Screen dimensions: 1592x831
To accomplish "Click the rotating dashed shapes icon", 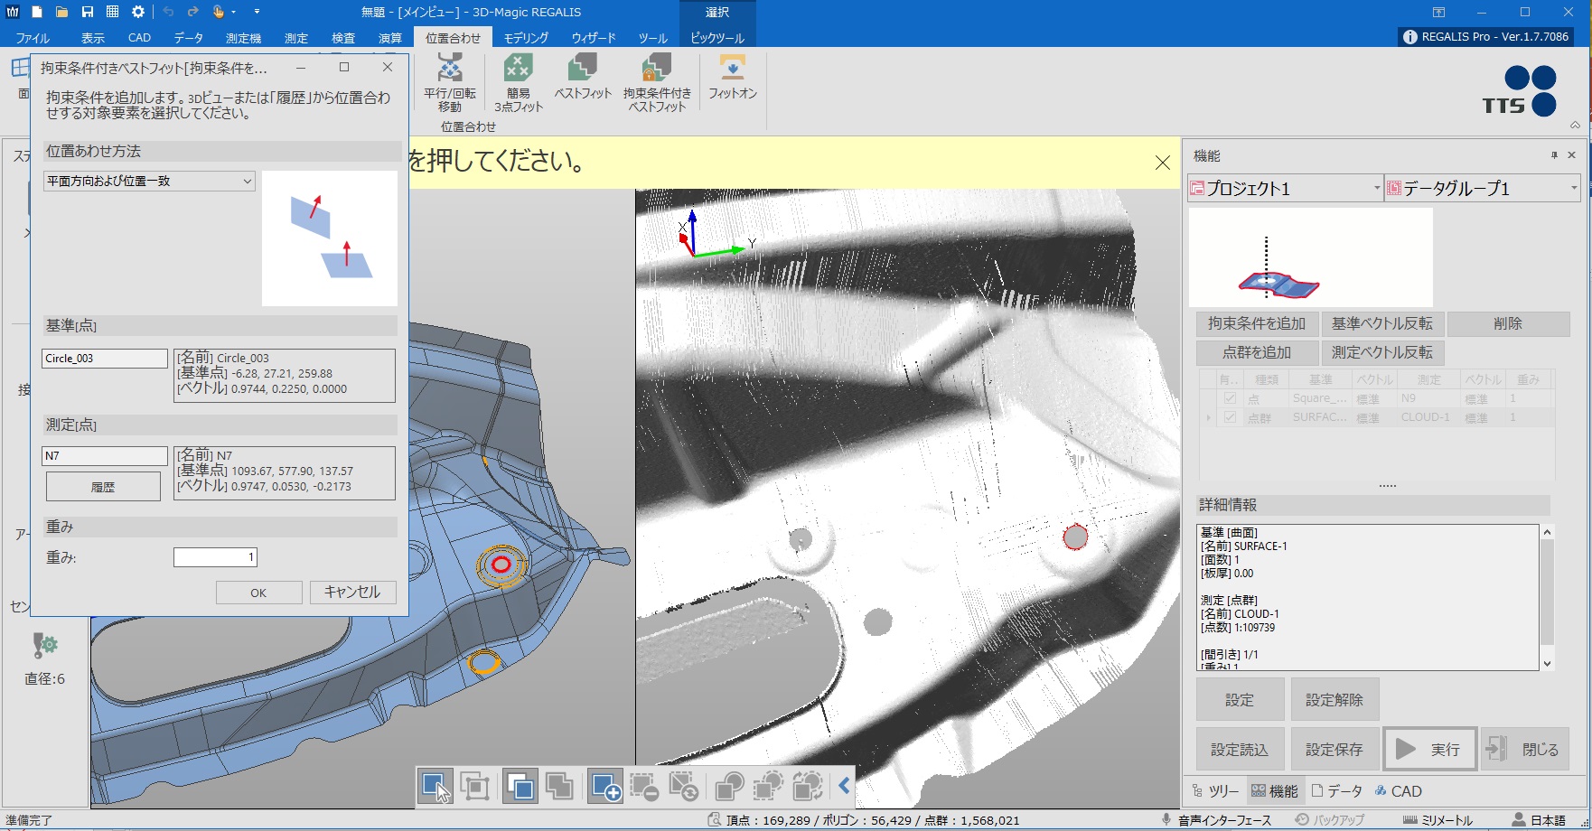I will [809, 786].
